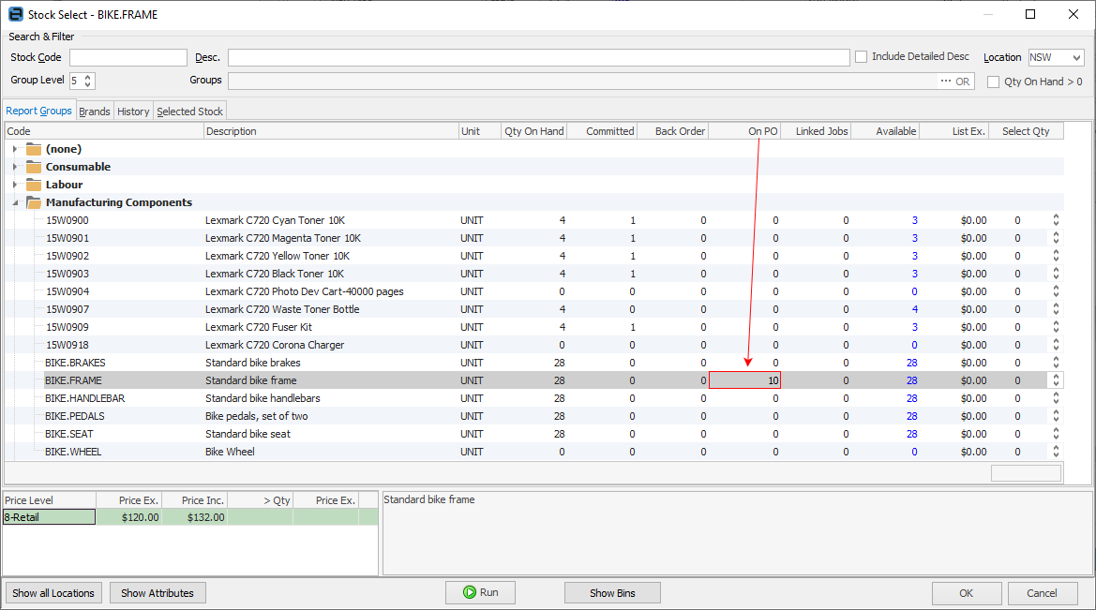1096x610 pixels.
Task: Click the Manufacturing Components folder icon
Action: [34, 202]
